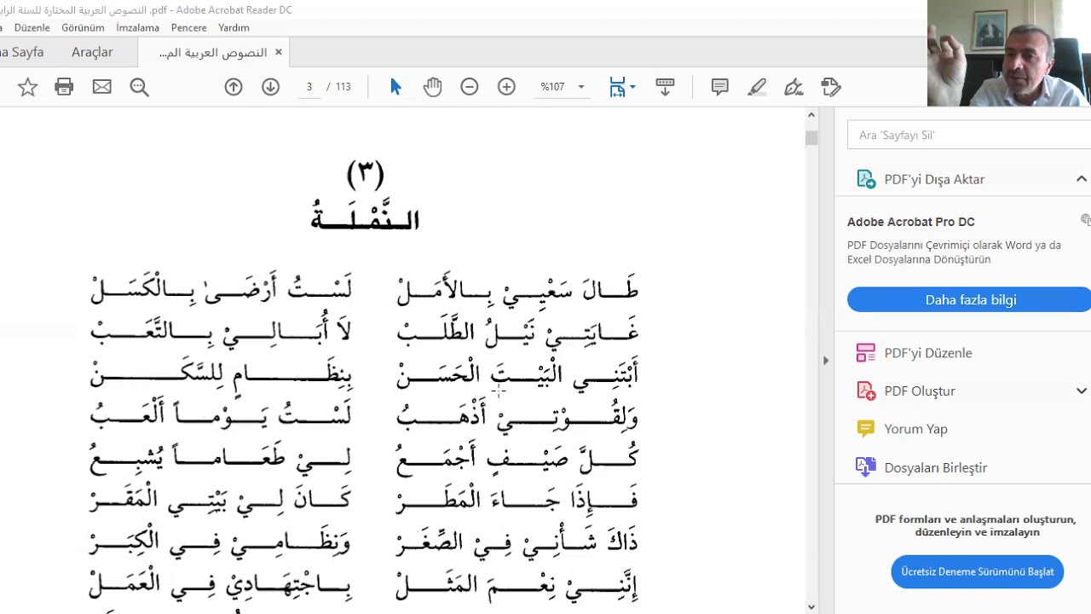1091x614 pixels.
Task: Add a comment with the note icon
Action: (720, 87)
